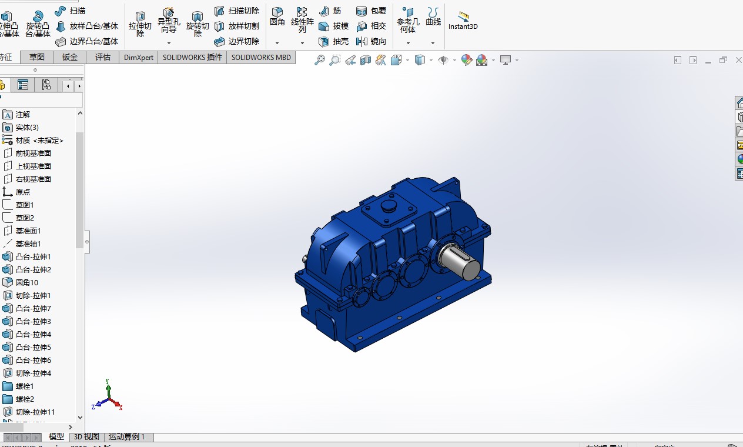Click Zoom to Area icon
Image resolution: width=743 pixels, height=447 pixels.
[x=335, y=60]
